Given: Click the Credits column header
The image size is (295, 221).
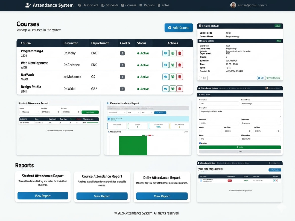Looking at the screenshot, I should (x=125, y=43).
